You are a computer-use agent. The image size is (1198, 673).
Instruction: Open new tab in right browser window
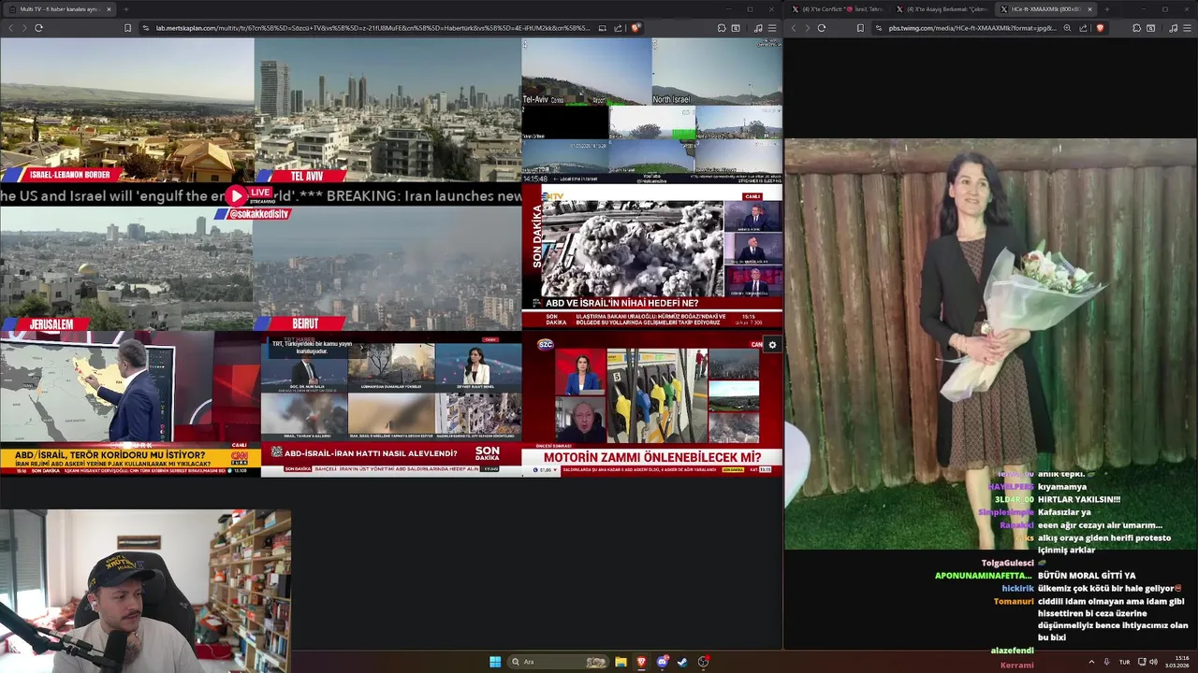(1106, 9)
